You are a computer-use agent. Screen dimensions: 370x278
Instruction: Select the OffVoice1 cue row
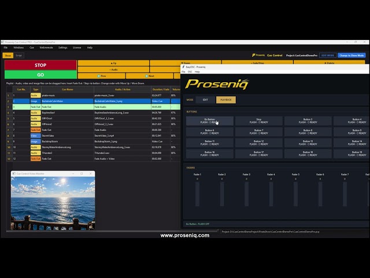pyautogui.click(x=94, y=118)
